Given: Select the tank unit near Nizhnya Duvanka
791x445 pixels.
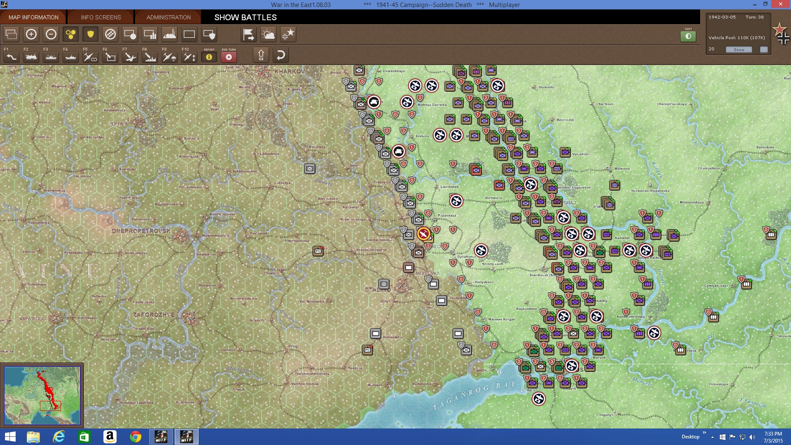Looking at the screenshot, I should click(x=374, y=102).
